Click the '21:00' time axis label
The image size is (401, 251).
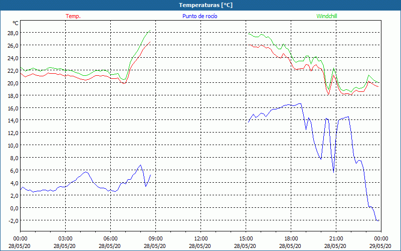tap(336, 239)
